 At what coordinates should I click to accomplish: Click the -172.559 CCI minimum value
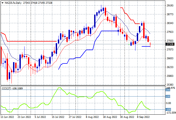click(171, 113)
